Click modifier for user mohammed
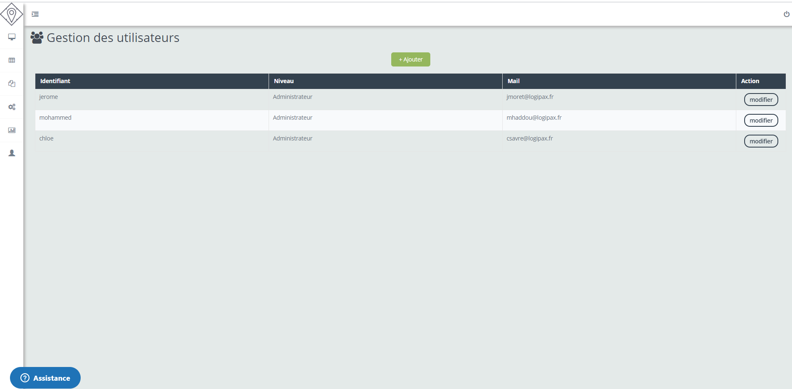Image resolution: width=792 pixels, height=389 pixels. coord(761,120)
